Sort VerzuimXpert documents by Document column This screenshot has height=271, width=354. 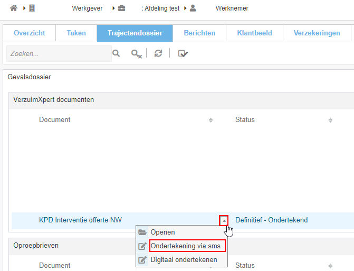[x=211, y=120]
